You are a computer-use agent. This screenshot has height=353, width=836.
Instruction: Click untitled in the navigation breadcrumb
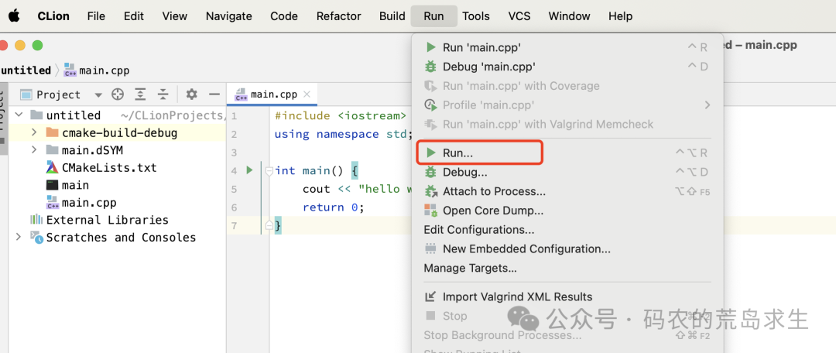26,70
